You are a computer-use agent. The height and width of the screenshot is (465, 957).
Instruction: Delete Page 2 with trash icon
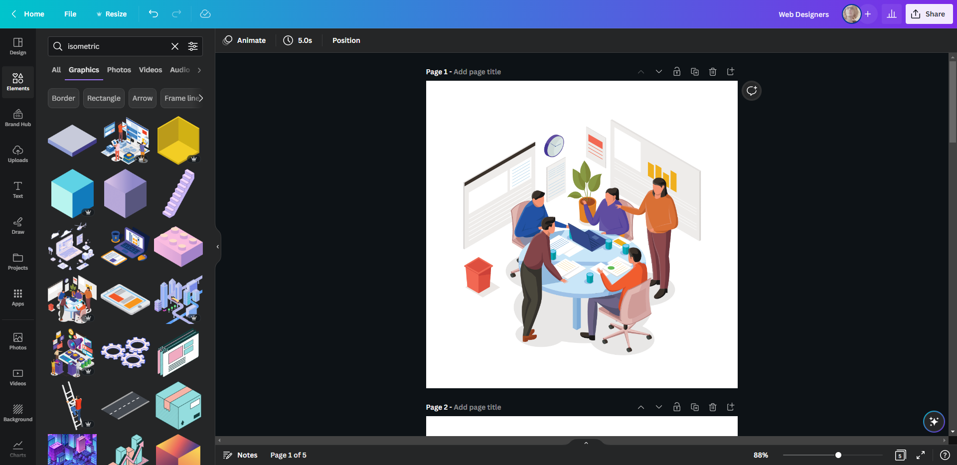tap(713, 407)
